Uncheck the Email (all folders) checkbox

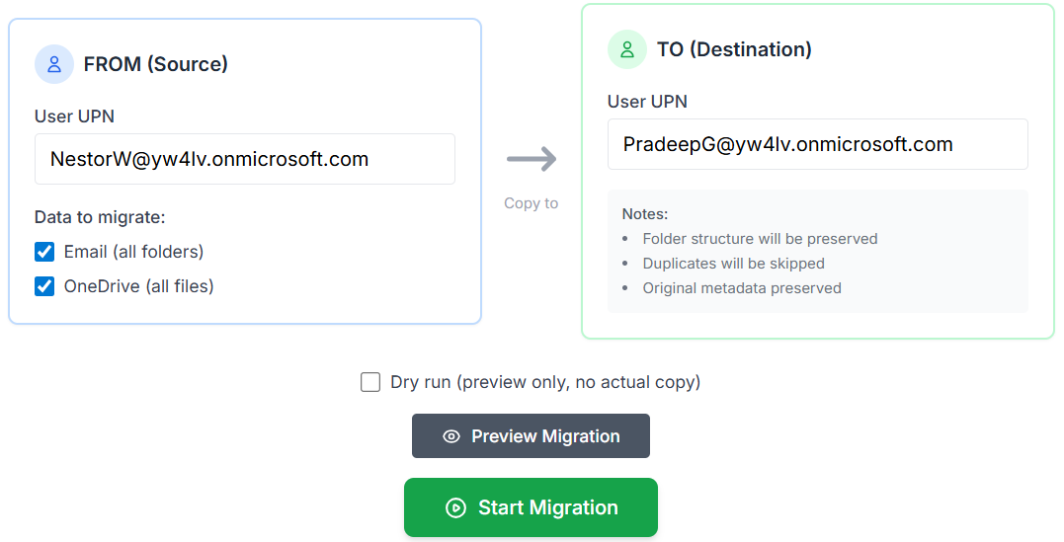click(x=44, y=252)
